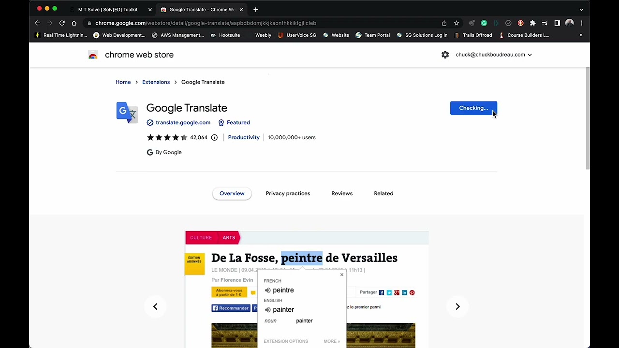Open a new browser tab

(x=255, y=9)
